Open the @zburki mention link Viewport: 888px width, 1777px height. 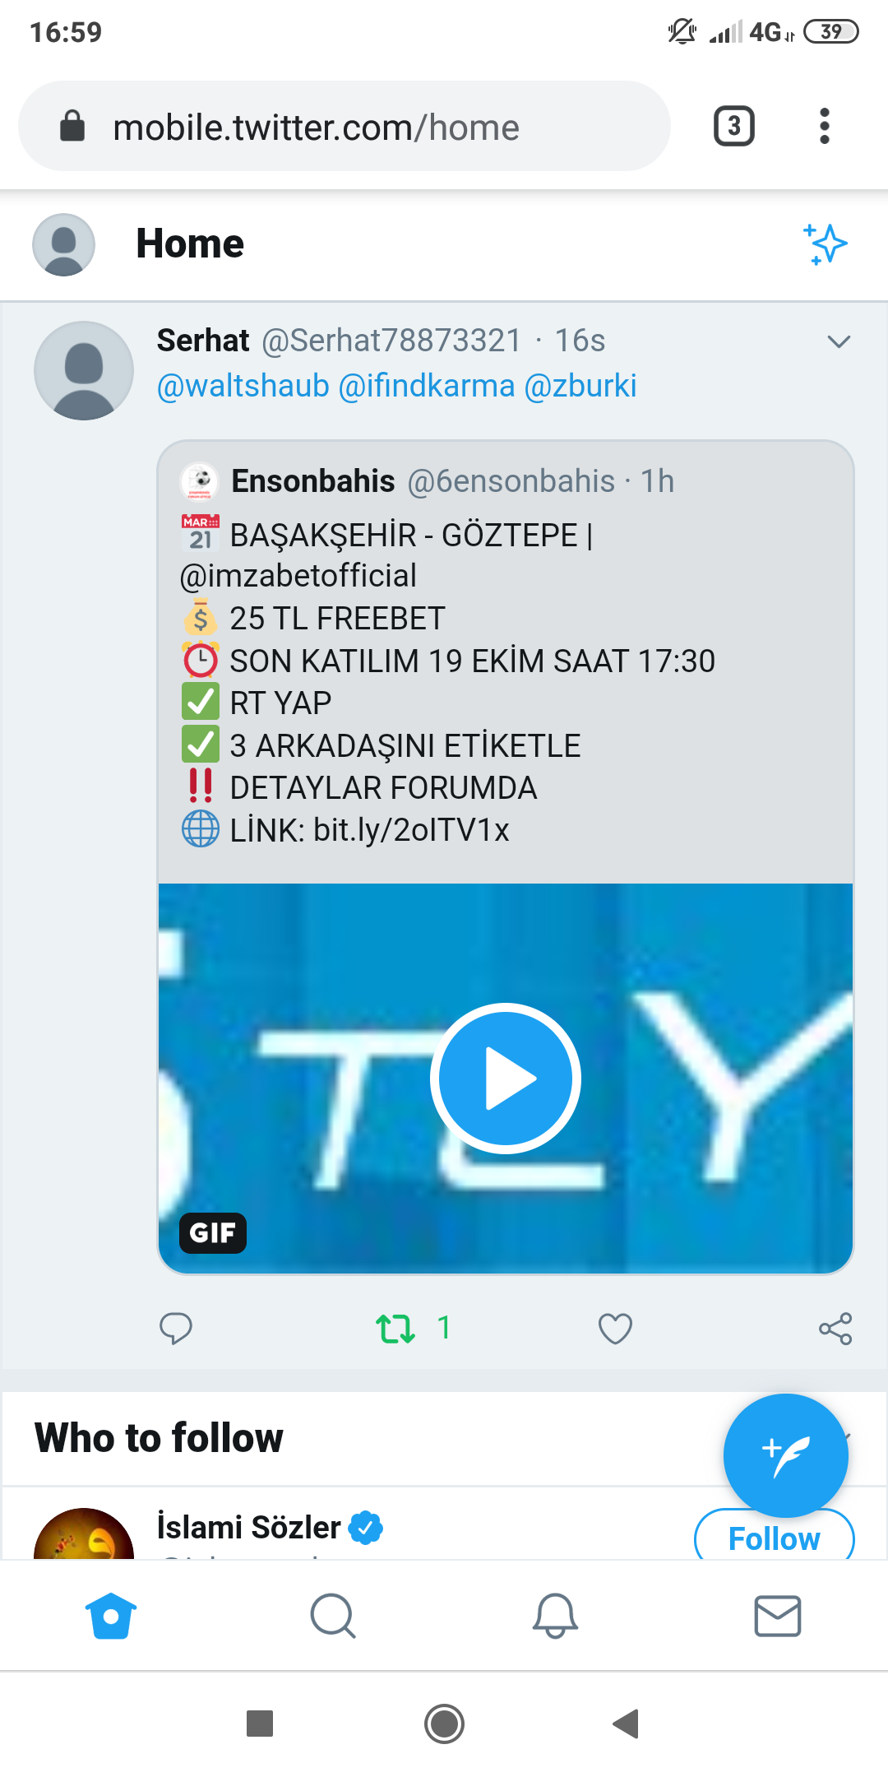tap(580, 385)
